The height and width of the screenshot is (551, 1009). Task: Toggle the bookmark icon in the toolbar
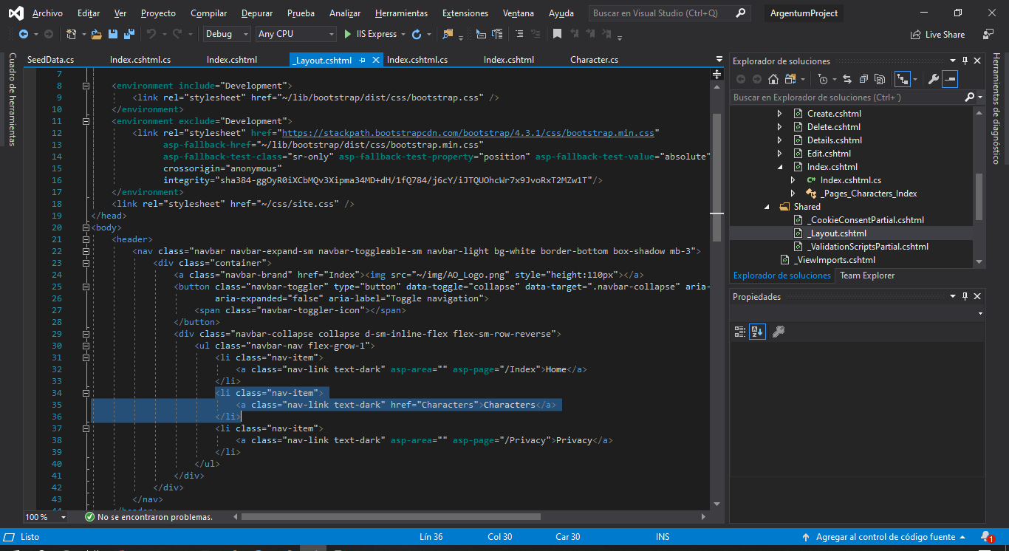click(x=557, y=34)
